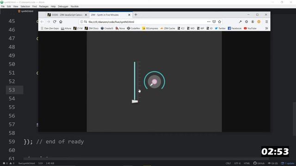Screen dimensions: 296x166
Task: Select the synth0.html editor tab in Atom
Action: (x=26, y=11)
